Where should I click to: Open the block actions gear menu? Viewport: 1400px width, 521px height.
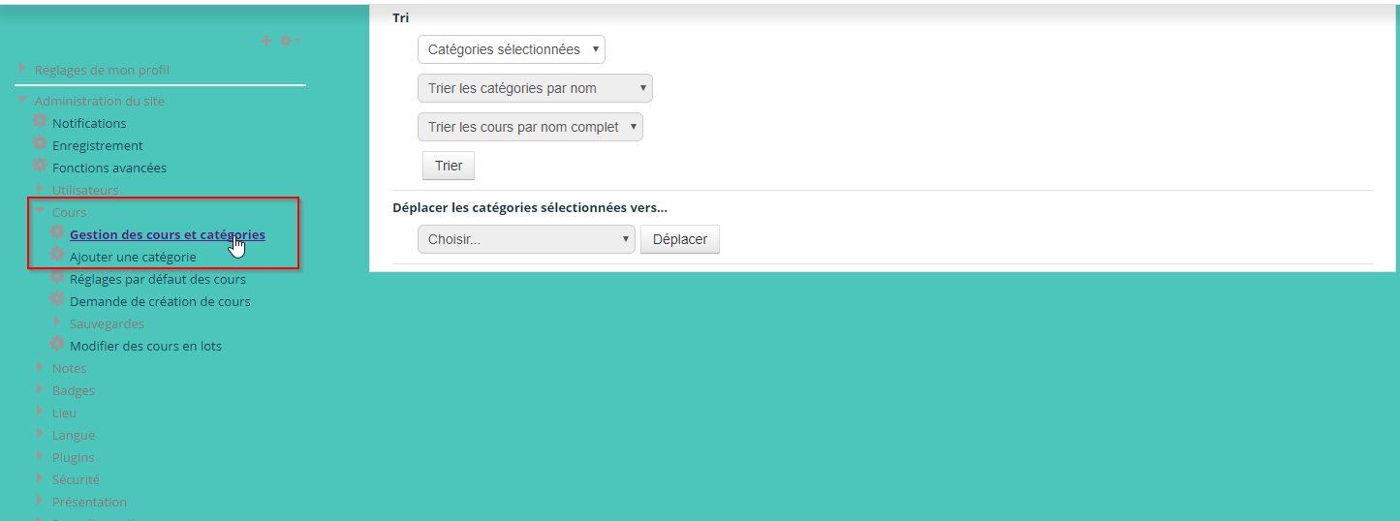[288, 41]
